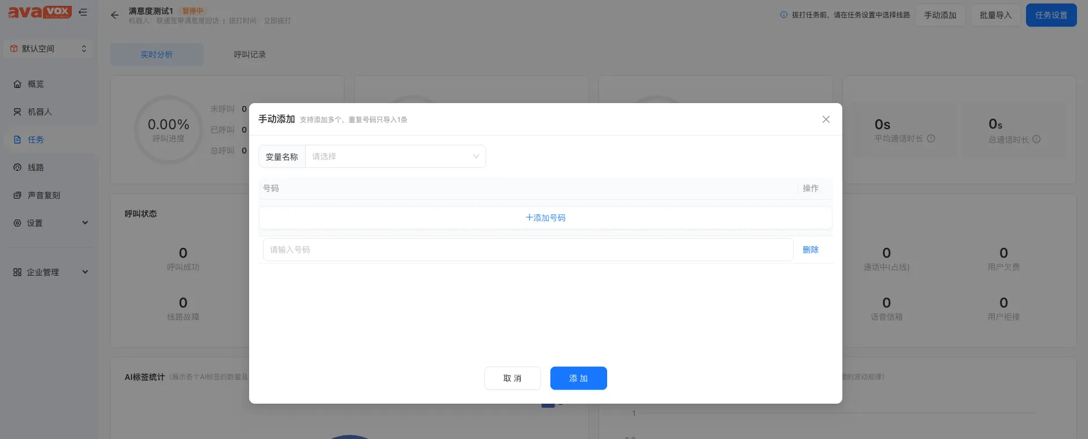Viewport: 1088px width, 439px height.
Task: Click the 概览 home icon in sidebar
Action: point(17,84)
